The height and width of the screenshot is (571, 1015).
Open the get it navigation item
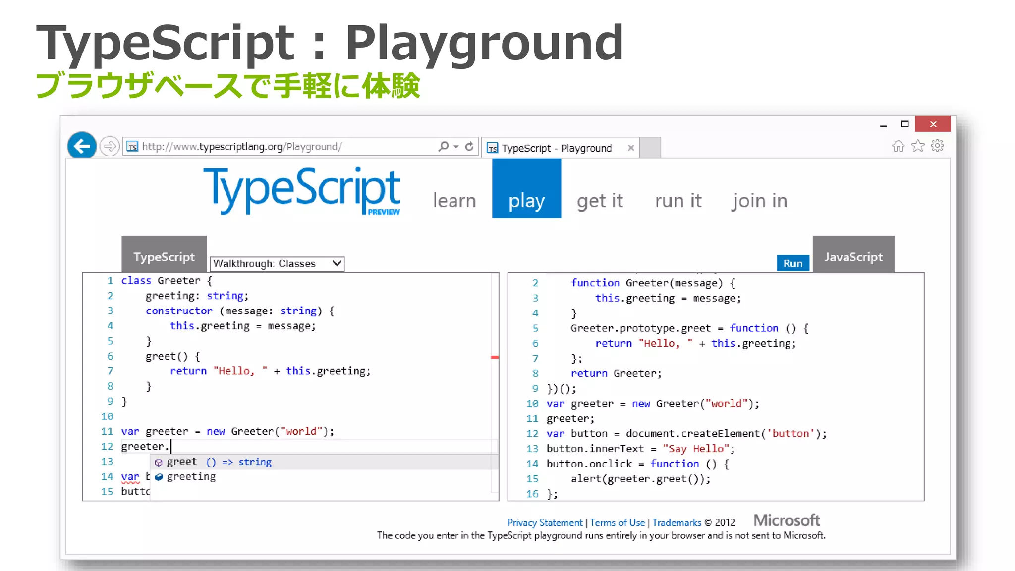click(600, 201)
